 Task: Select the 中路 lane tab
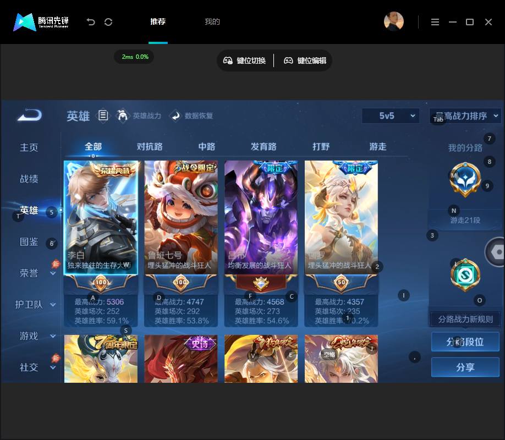click(x=206, y=146)
